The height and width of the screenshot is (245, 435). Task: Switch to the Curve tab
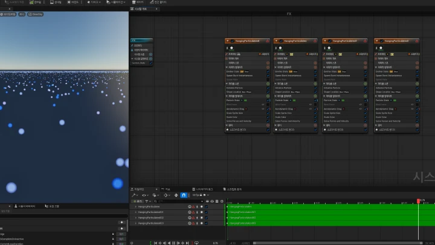(166, 189)
